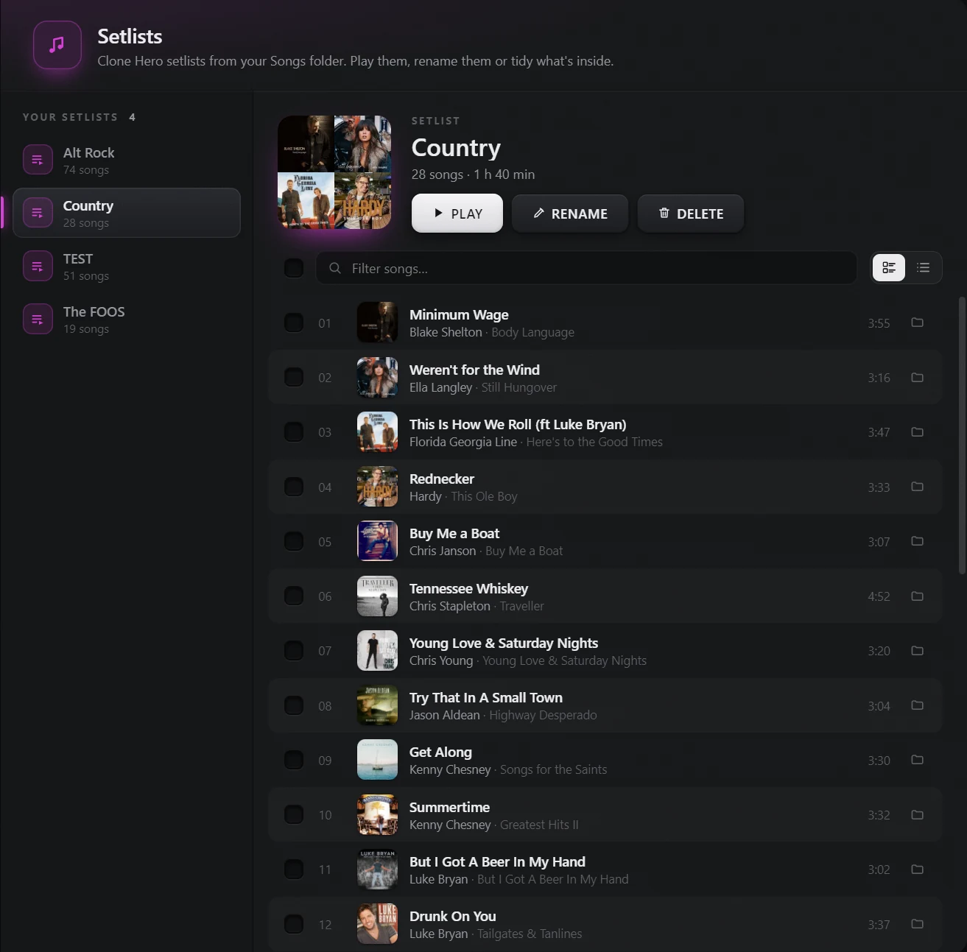Viewport: 967px width, 952px height.
Task: Switch to compact list view
Action: tap(923, 268)
